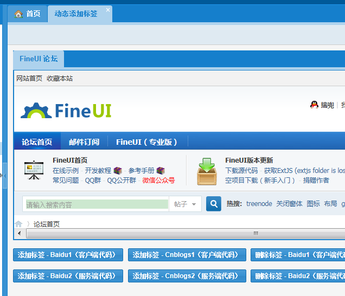
Task: Click books icon next to 参考手册
Action: (161, 170)
